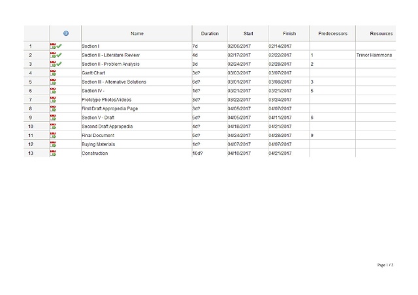Select the 'Gantt Chart' task name
418x295 pixels.
tap(93, 72)
